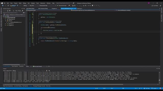Switch to the Program.cs editor tab

[x=54, y=9]
